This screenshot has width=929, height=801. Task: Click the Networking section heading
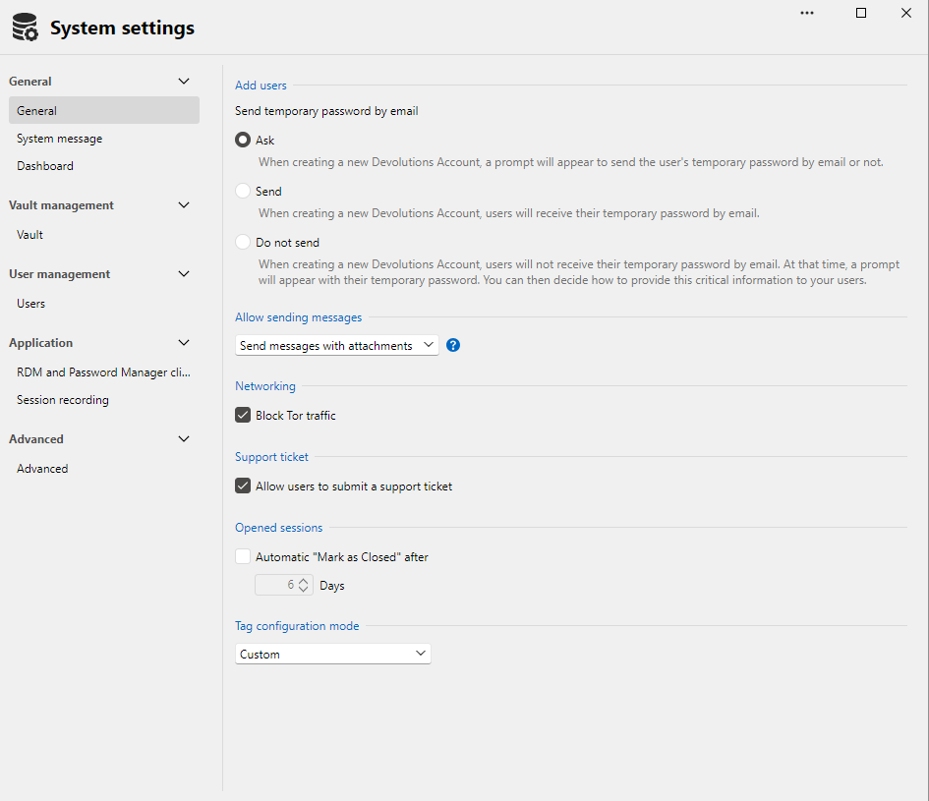point(264,385)
